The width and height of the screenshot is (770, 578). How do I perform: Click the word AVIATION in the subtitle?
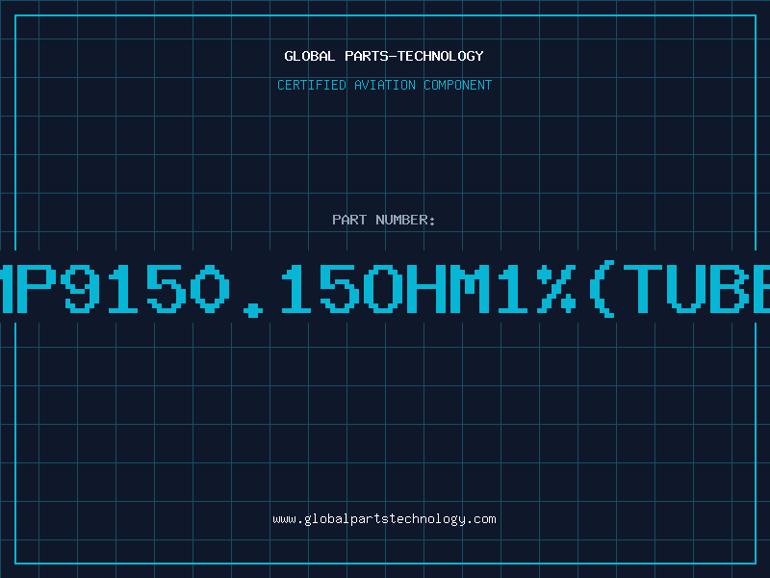[385, 85]
